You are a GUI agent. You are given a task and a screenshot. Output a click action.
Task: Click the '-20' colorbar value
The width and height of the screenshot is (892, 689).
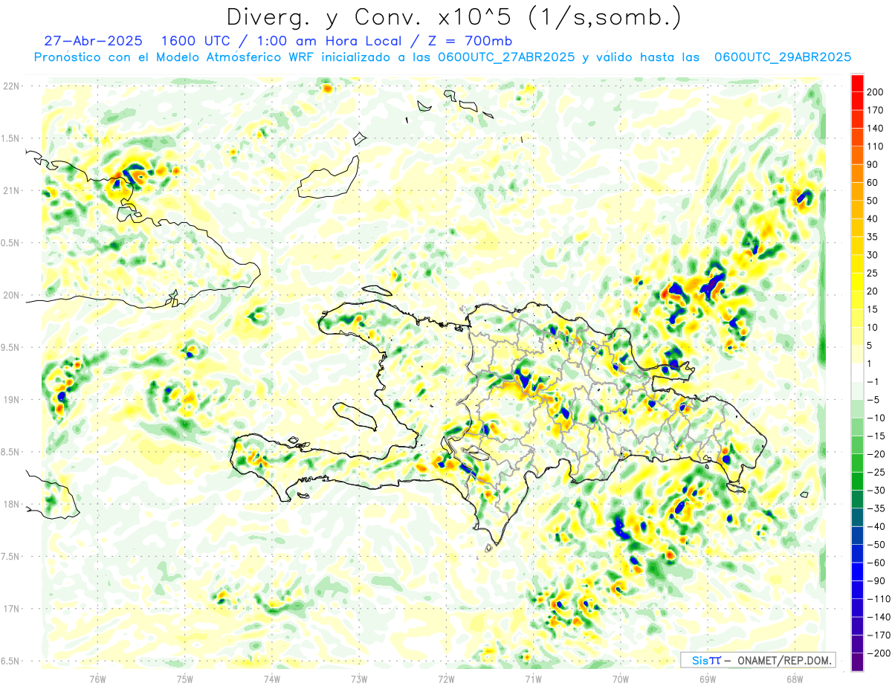(876, 454)
